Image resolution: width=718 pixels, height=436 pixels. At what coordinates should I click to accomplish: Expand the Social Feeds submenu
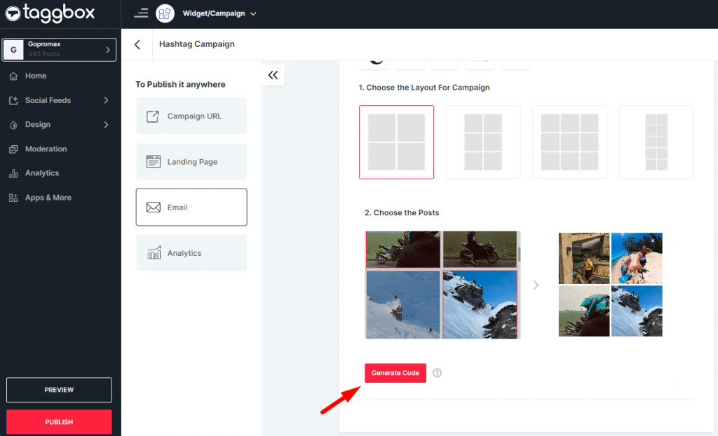click(x=106, y=100)
